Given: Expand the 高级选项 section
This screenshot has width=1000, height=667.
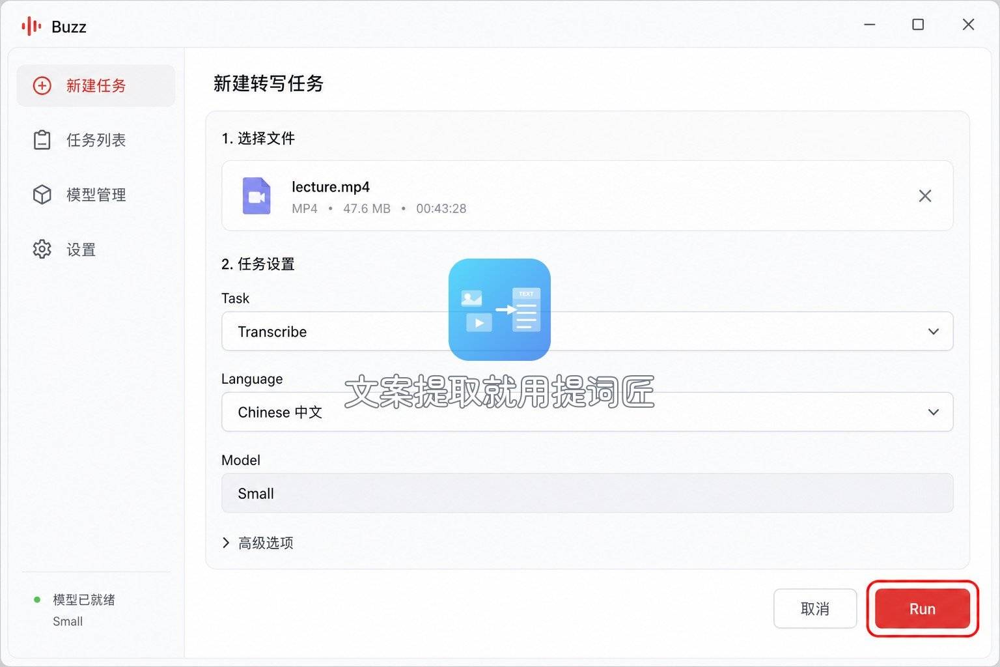Looking at the screenshot, I should point(258,543).
